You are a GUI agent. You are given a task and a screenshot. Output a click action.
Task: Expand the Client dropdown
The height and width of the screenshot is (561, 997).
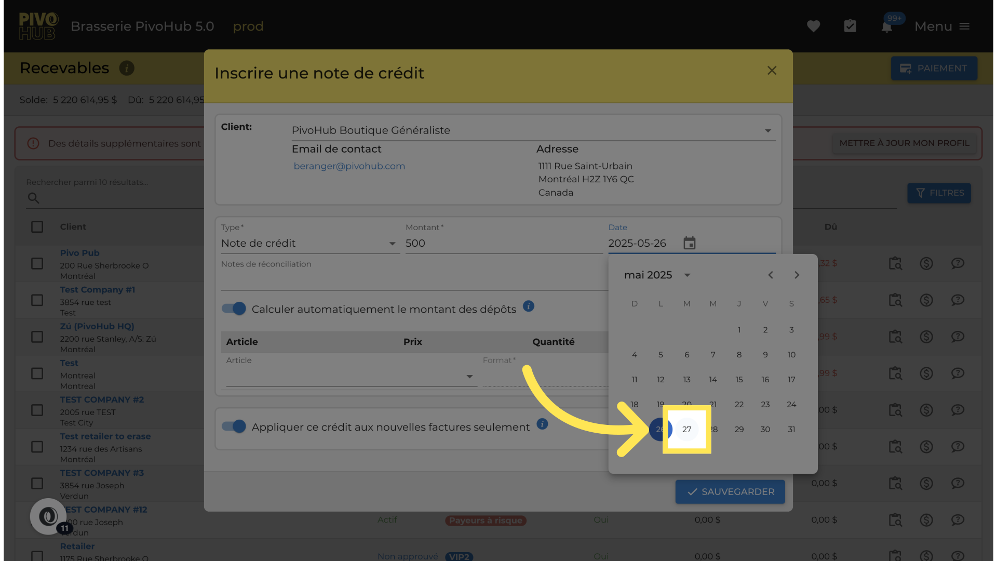tap(767, 131)
